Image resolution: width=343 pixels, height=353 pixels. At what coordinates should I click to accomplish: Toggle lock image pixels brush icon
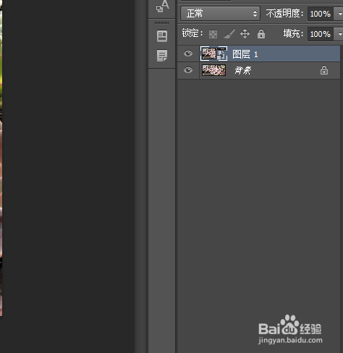click(229, 34)
